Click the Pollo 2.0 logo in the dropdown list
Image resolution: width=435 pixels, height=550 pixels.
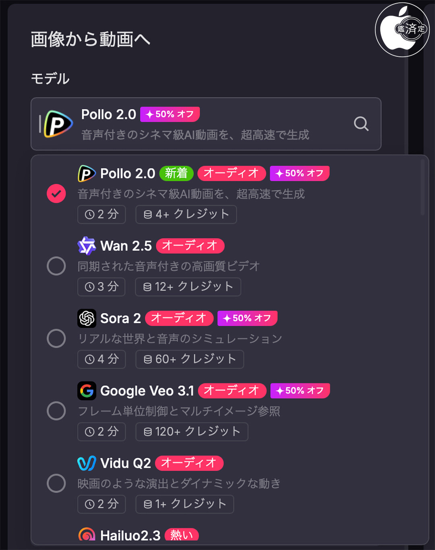[87, 174]
